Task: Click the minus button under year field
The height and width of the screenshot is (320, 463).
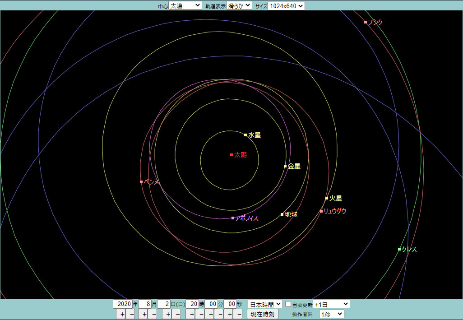Action: [x=130, y=314]
